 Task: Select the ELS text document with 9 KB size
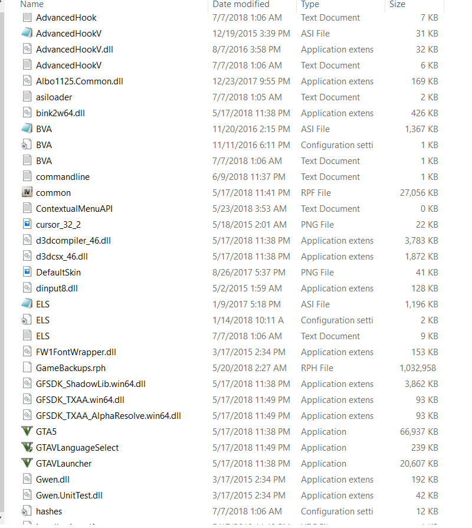42,336
